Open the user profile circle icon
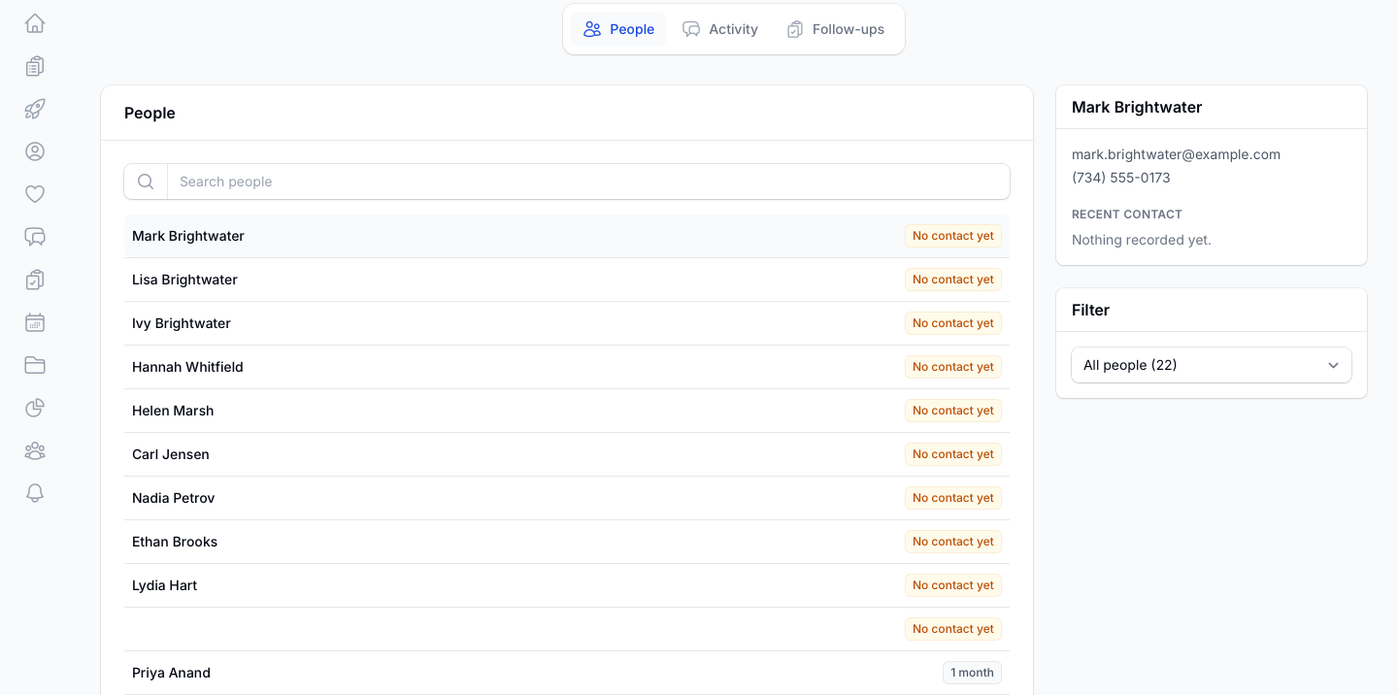 (x=35, y=151)
